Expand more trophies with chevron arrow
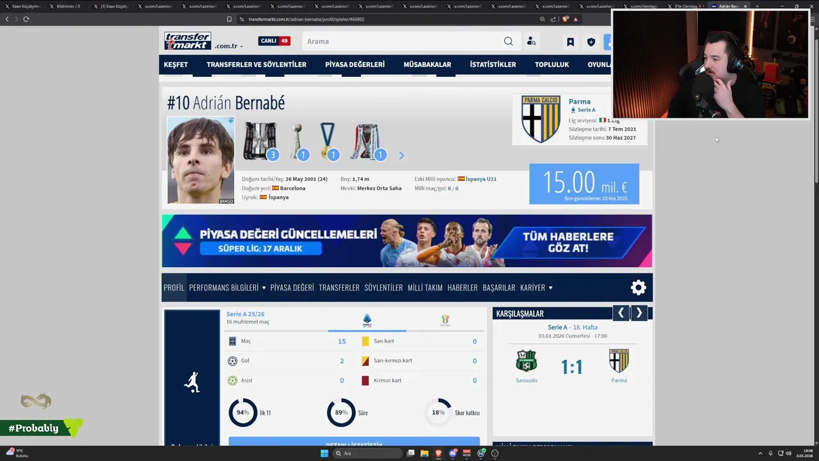The height and width of the screenshot is (461, 819). (401, 156)
